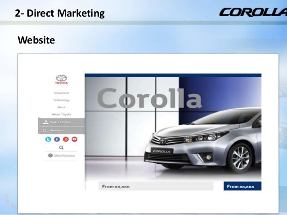The image size is (287, 215).
Task: Click the blue From xx,xxx button
Action: pos(242,186)
